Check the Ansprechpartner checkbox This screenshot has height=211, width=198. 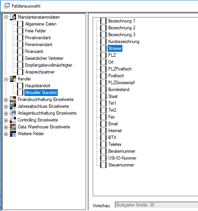(20, 72)
